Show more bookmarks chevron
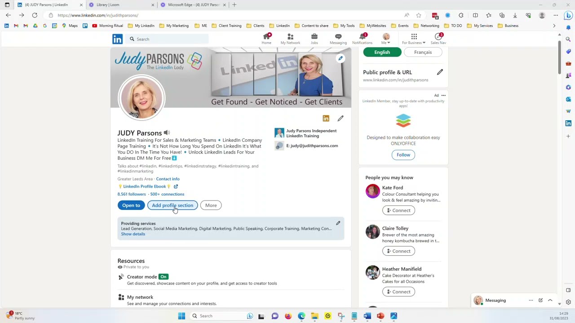The width and height of the screenshot is (575, 323). click(554, 26)
